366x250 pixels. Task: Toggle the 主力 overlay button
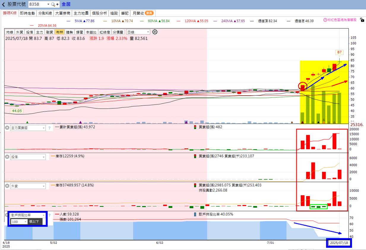click(x=39, y=32)
